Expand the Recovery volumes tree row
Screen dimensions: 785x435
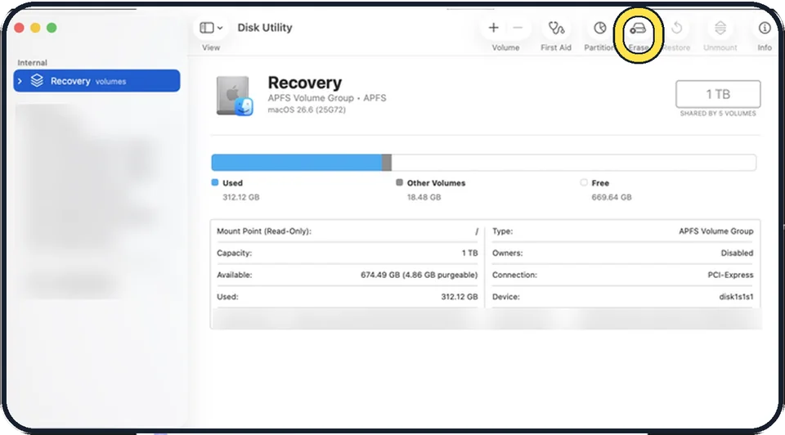pyautogui.click(x=20, y=81)
